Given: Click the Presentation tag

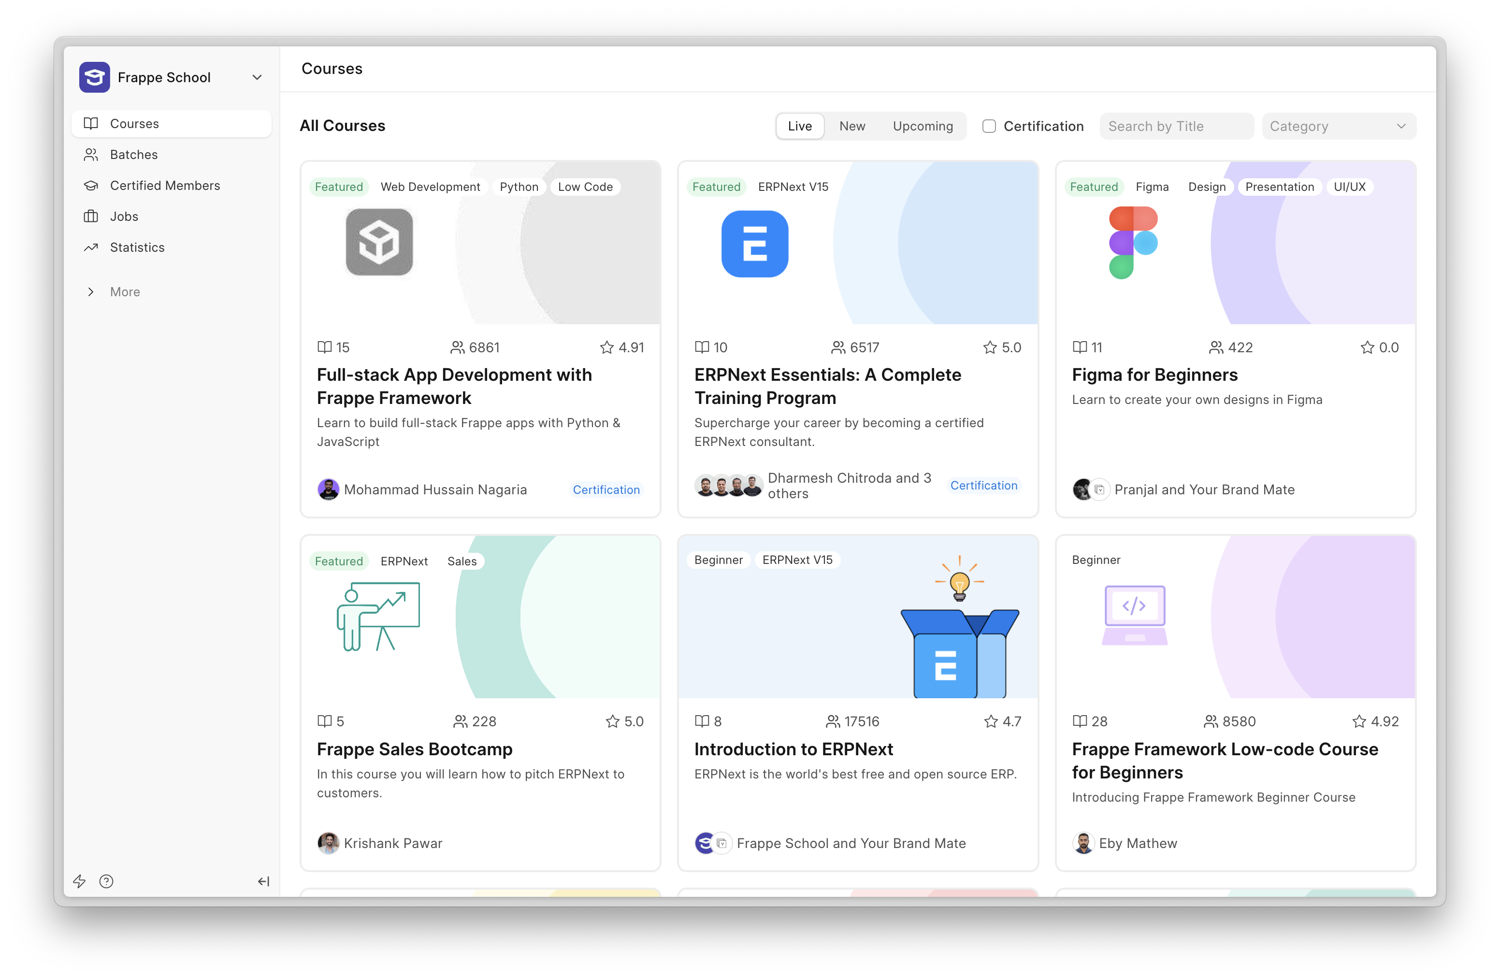Looking at the screenshot, I should [1280, 187].
